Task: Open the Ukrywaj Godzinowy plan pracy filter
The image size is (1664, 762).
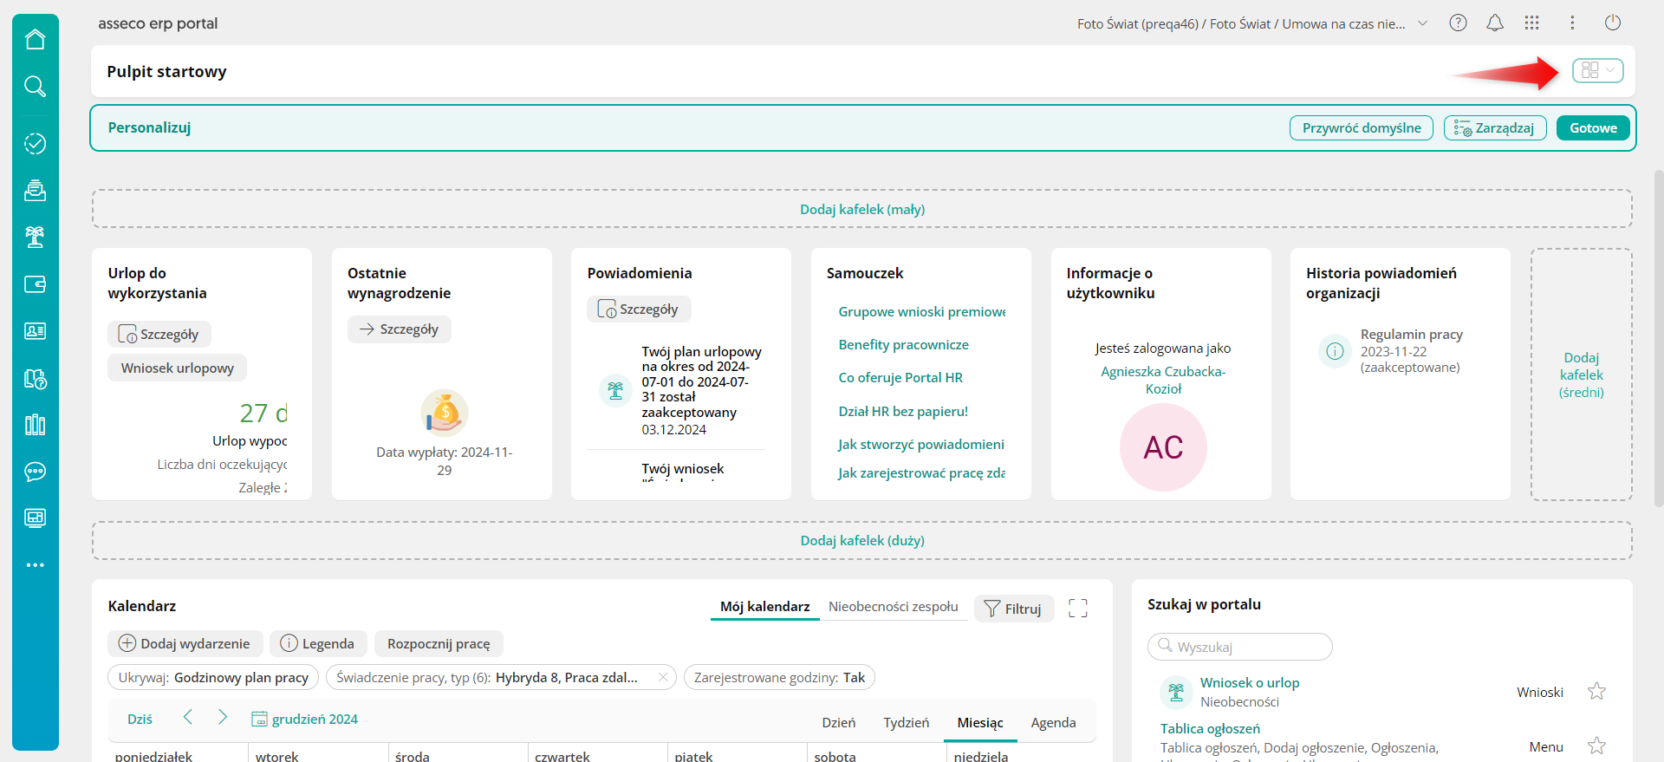Action: click(213, 677)
